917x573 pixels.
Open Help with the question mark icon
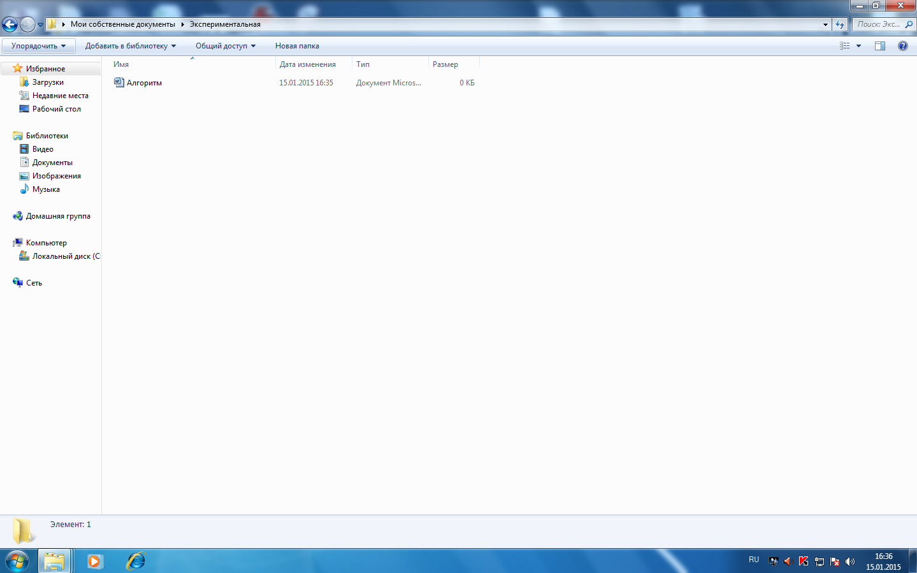(x=903, y=46)
